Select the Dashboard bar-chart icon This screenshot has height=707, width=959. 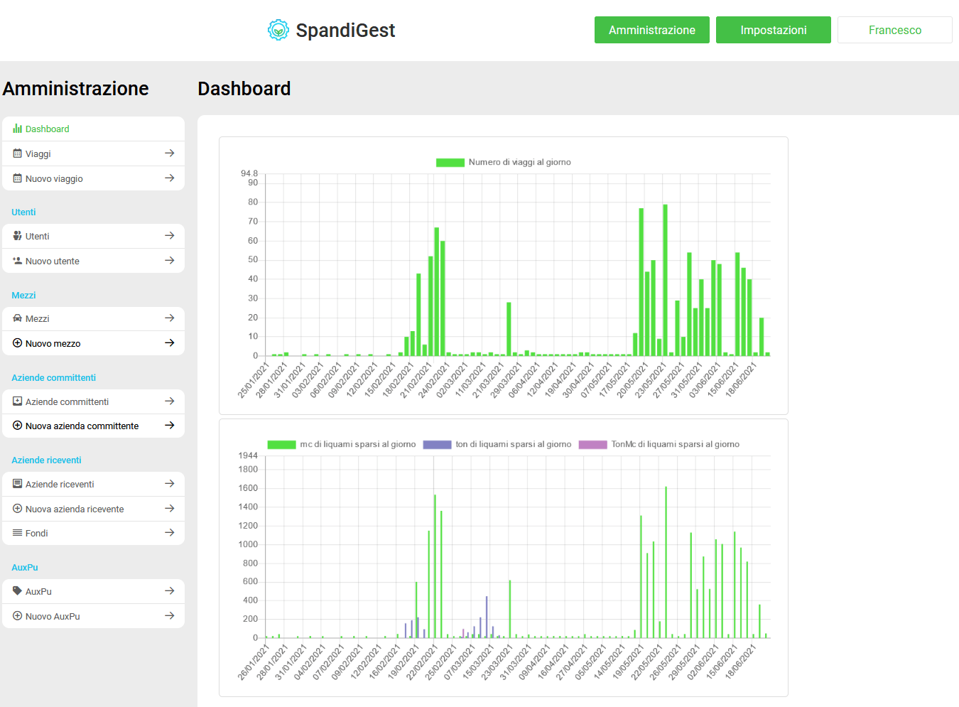coord(16,129)
